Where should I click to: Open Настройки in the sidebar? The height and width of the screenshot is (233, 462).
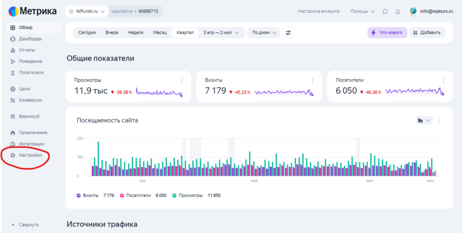(30, 155)
